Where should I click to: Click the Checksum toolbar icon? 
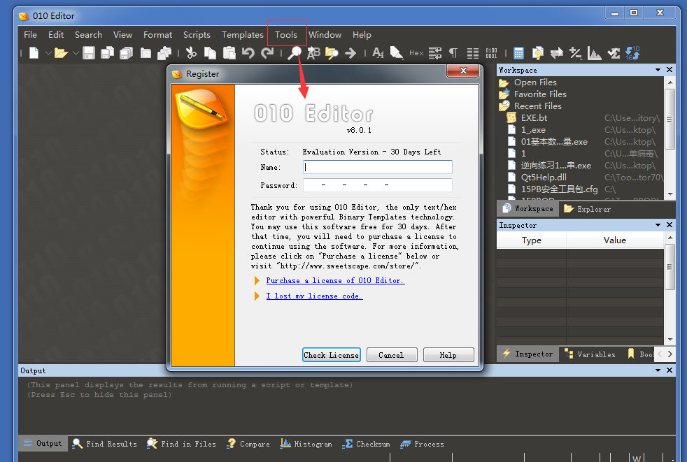tap(614, 53)
